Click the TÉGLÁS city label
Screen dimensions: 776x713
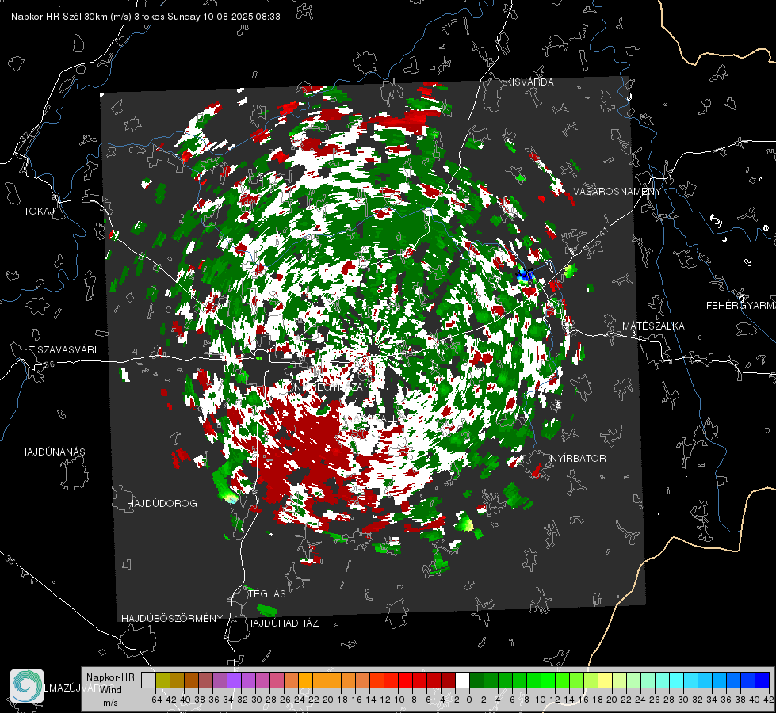(267, 594)
